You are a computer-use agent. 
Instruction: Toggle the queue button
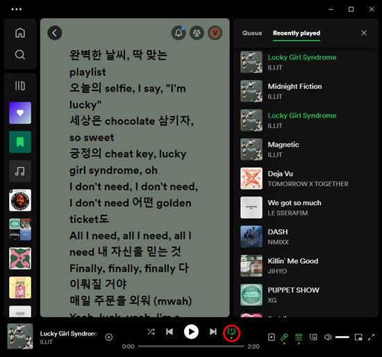point(299,338)
